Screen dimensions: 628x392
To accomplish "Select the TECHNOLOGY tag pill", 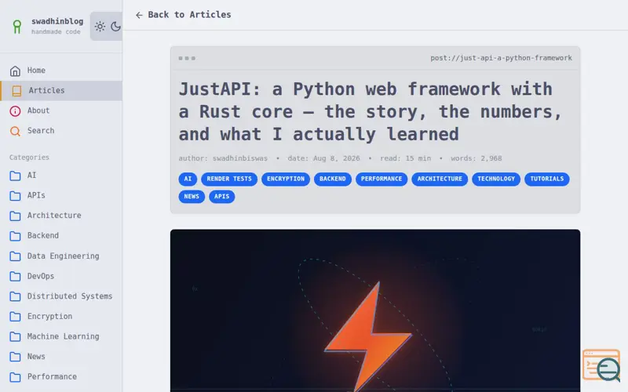I will click(x=496, y=179).
